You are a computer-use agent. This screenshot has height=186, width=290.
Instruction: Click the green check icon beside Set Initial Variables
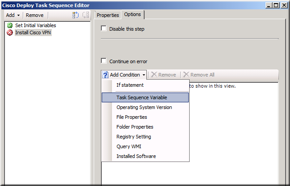tap(10, 25)
